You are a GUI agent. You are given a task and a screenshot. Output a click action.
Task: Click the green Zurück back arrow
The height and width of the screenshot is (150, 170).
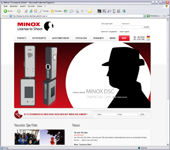(5, 11)
